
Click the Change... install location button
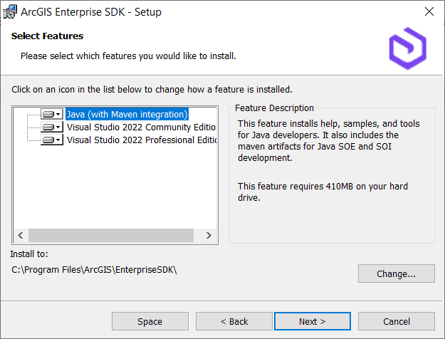coord(396,273)
